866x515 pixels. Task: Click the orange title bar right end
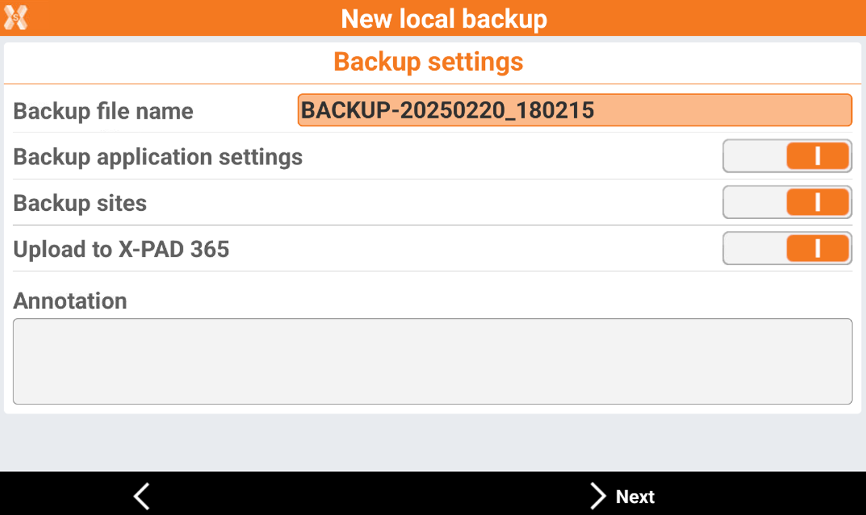[809, 18]
